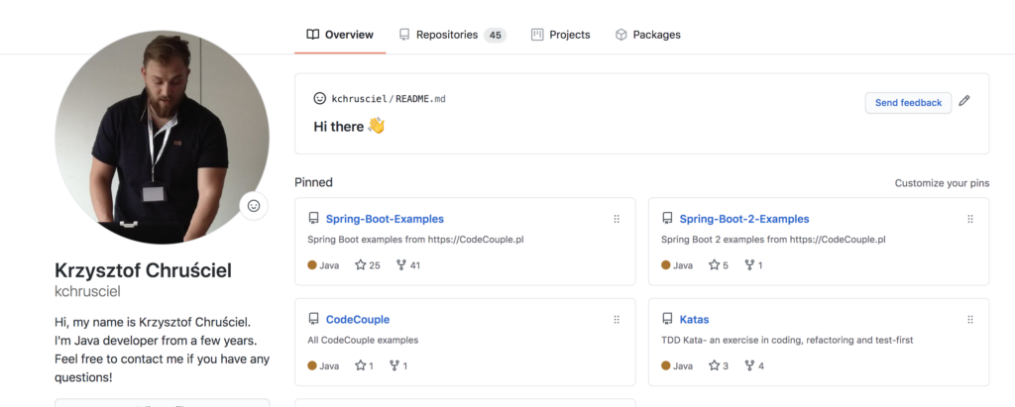View 1 star of CodeCouple
This screenshot has height=407, width=1015.
tap(365, 366)
